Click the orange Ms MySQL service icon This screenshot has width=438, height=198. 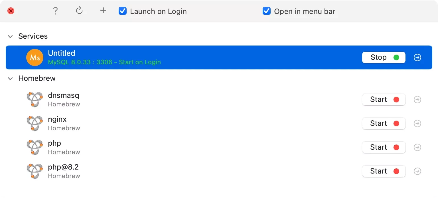pos(35,57)
